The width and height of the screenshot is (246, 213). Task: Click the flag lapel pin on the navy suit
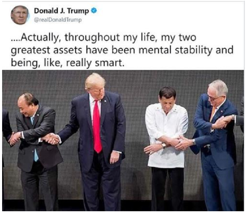coord(104,101)
